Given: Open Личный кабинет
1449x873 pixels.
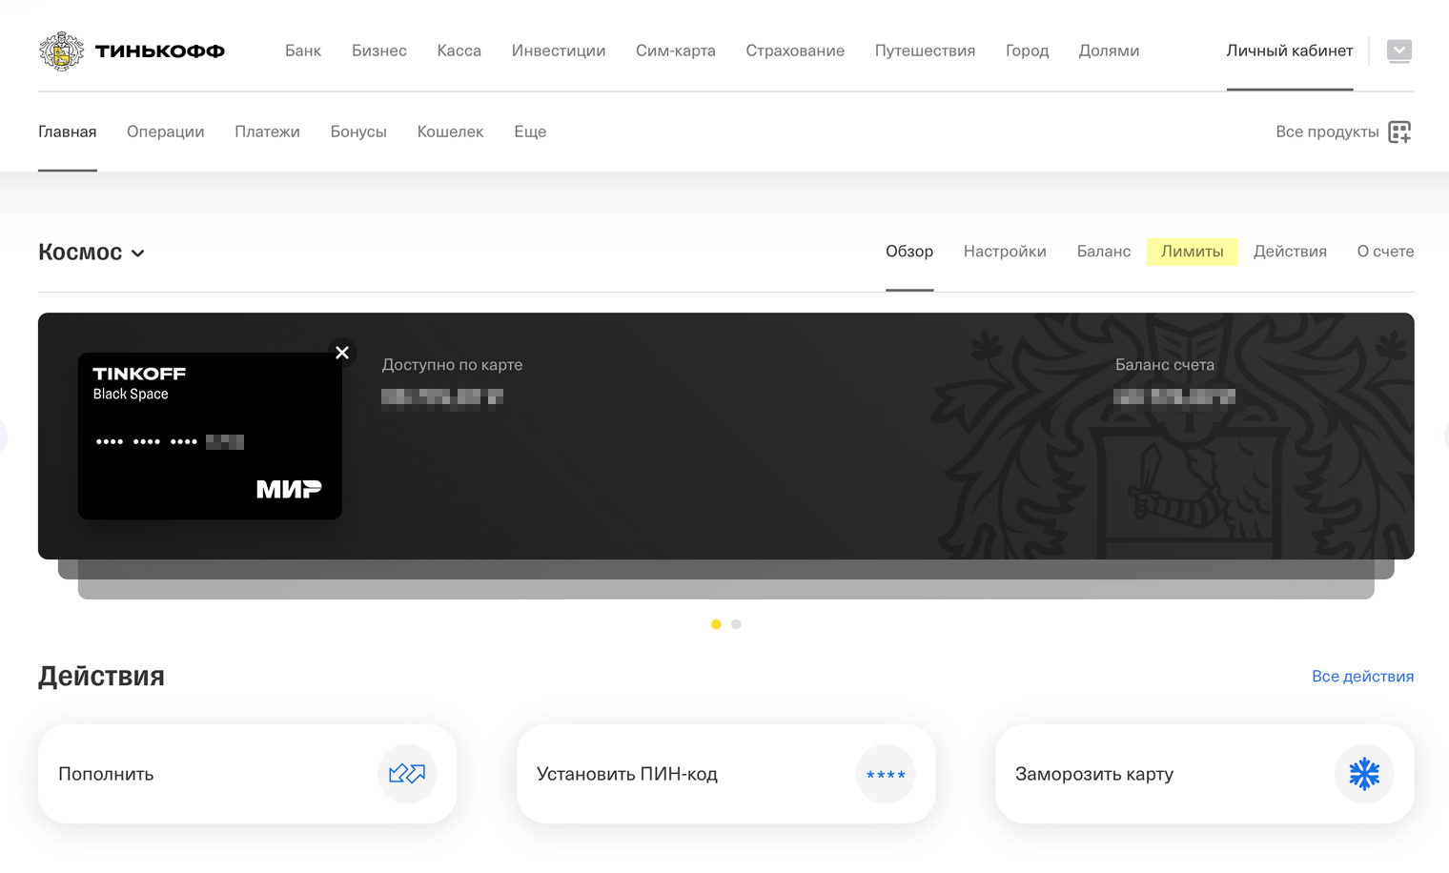Looking at the screenshot, I should click(x=1290, y=51).
